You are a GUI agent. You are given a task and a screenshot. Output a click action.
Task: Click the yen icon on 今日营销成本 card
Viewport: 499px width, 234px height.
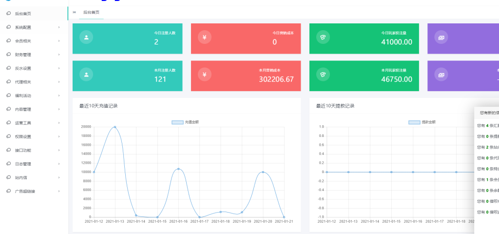click(205, 38)
